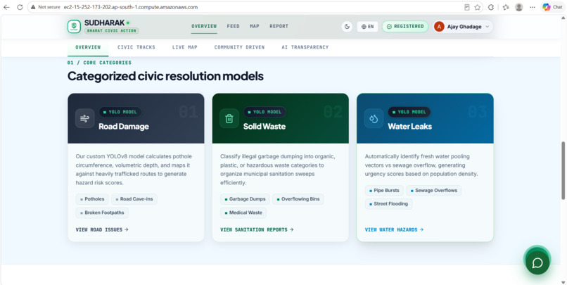
Task: Click the Solid Waste trash bin icon
Action: (229, 118)
